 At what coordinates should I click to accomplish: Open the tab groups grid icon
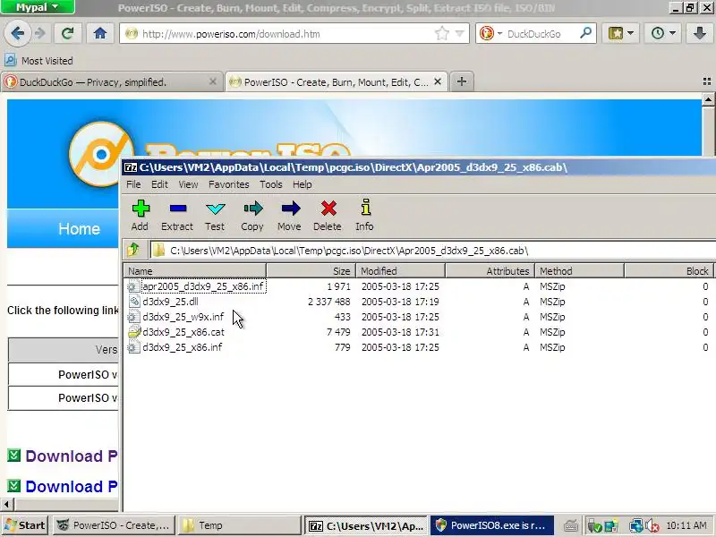tap(707, 81)
